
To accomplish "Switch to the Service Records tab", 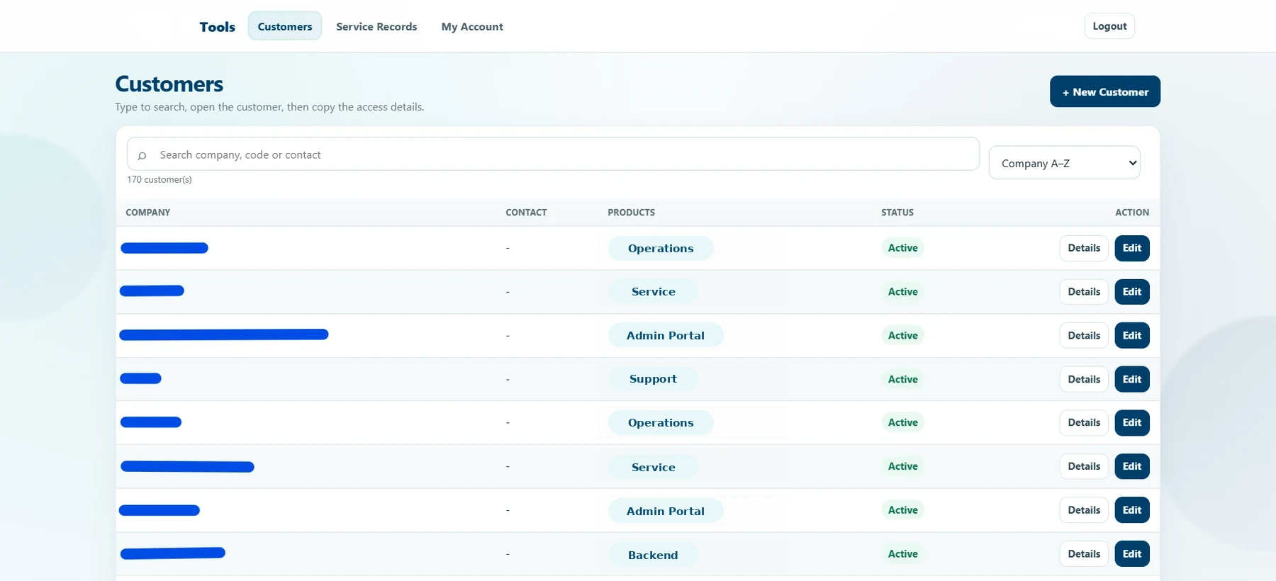I will 376,26.
